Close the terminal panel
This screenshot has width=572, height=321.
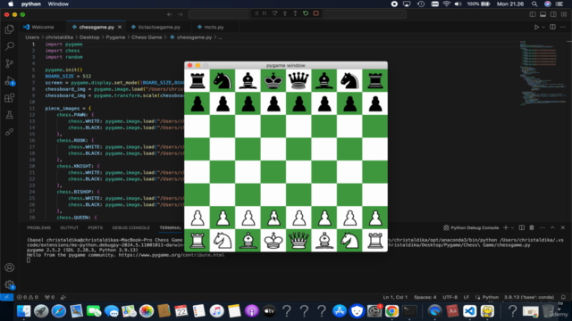[562, 227]
